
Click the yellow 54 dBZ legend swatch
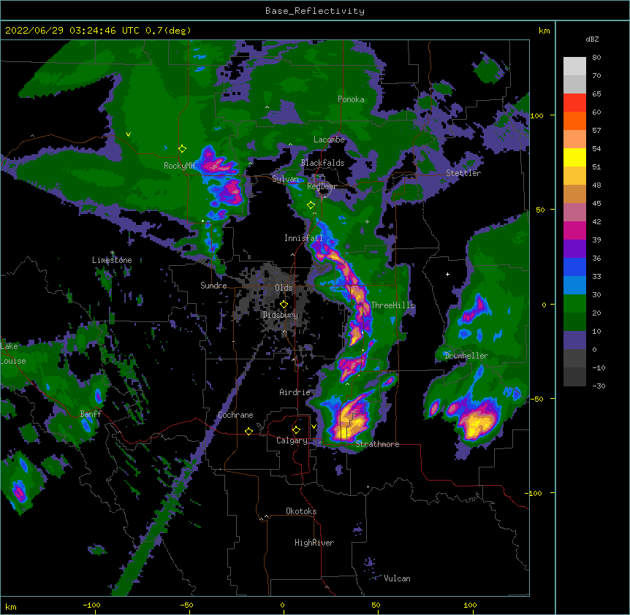(x=574, y=157)
